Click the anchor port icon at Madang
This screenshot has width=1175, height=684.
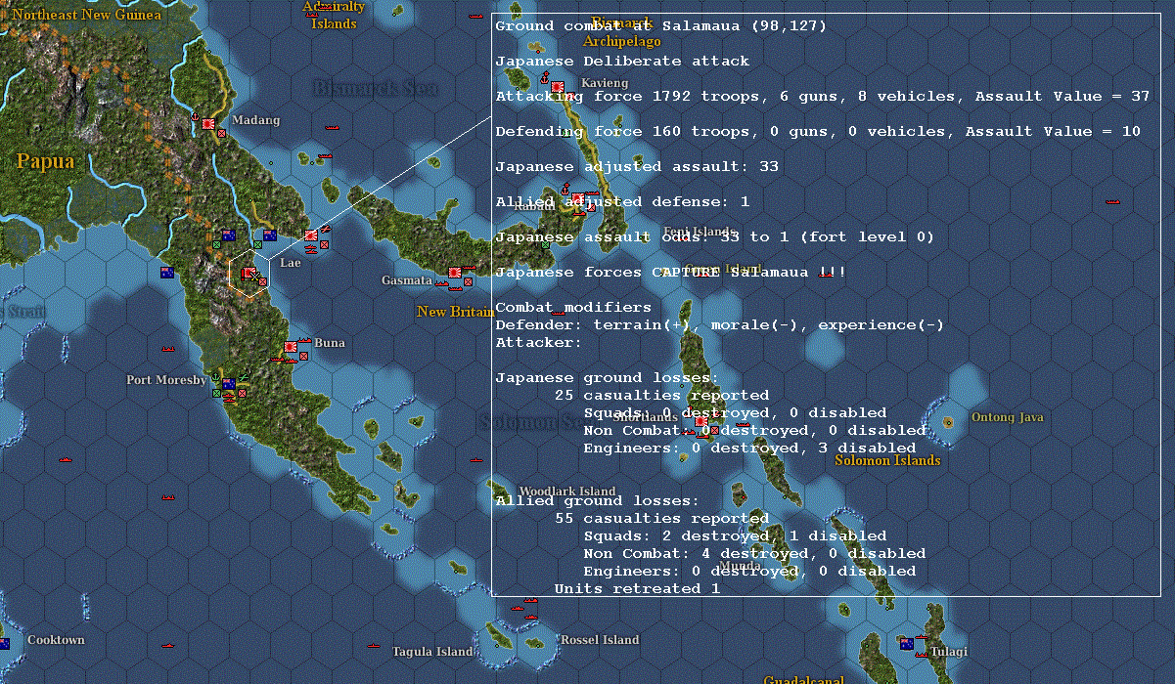tap(194, 118)
